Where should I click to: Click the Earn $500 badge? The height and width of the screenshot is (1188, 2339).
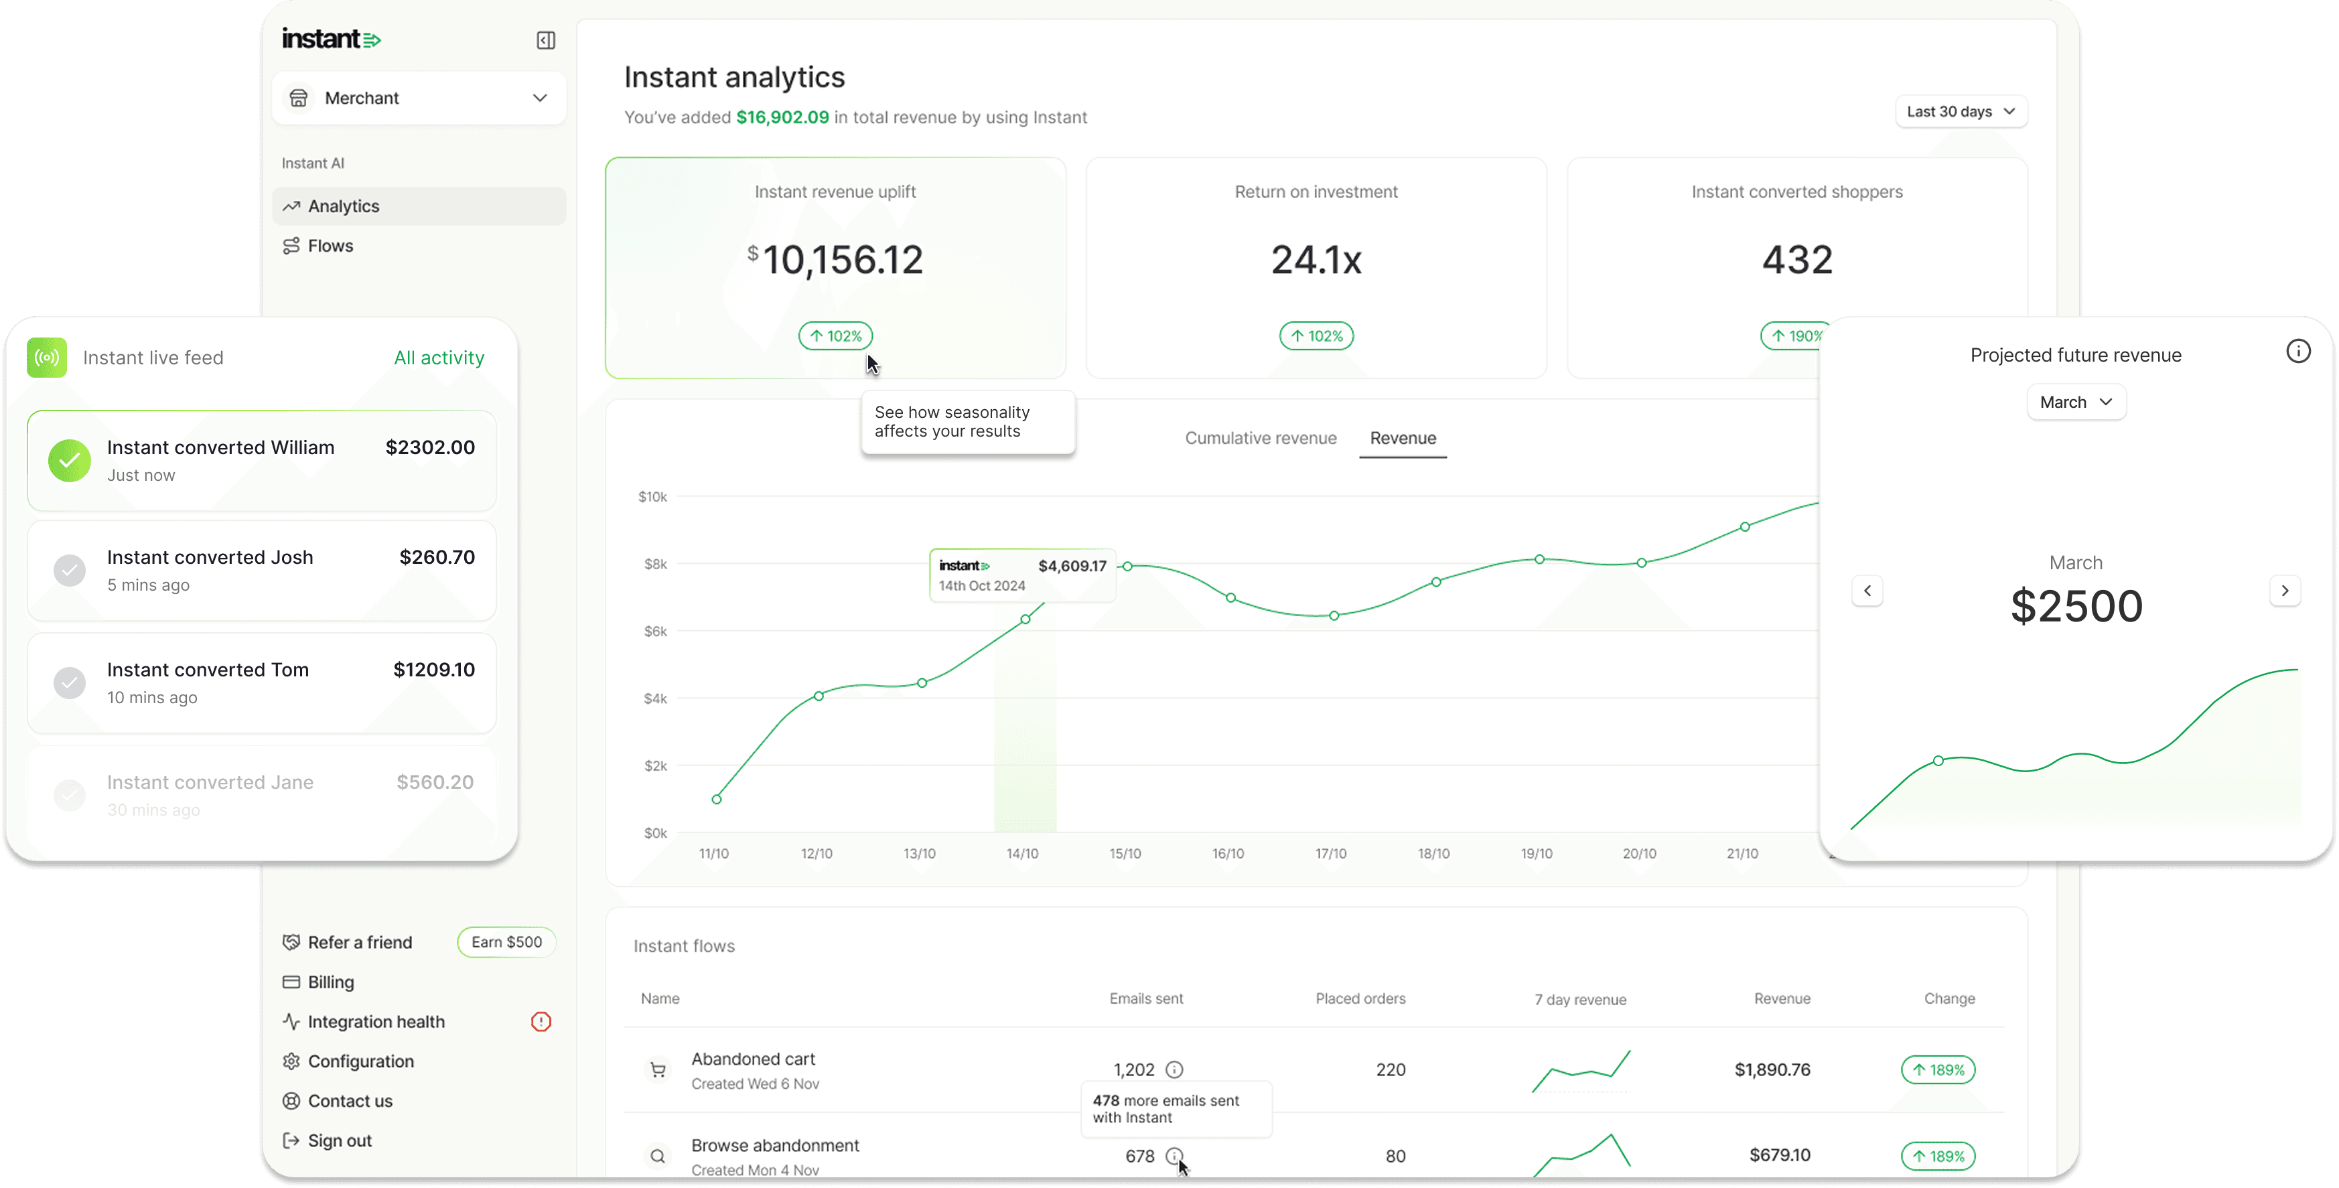pos(506,942)
